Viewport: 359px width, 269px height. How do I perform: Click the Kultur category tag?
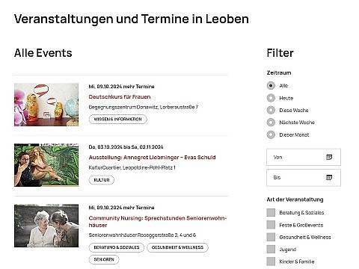click(x=102, y=180)
